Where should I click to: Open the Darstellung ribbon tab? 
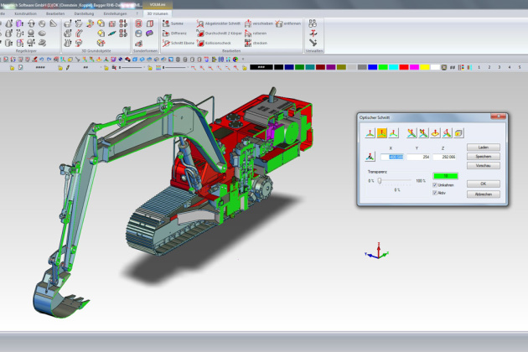click(x=84, y=13)
